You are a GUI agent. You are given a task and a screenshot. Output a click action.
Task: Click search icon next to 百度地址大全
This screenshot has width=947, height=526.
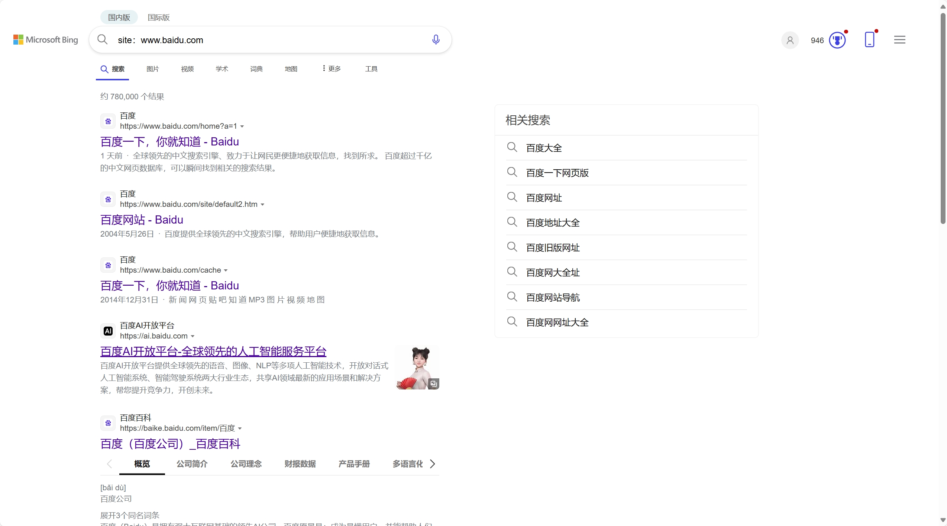coord(512,222)
